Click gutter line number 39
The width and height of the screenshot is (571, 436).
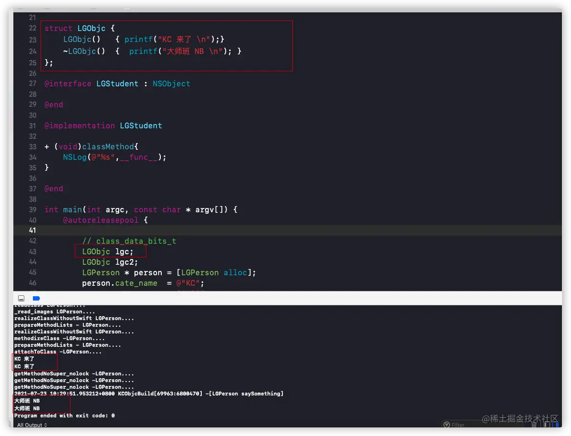32,210
